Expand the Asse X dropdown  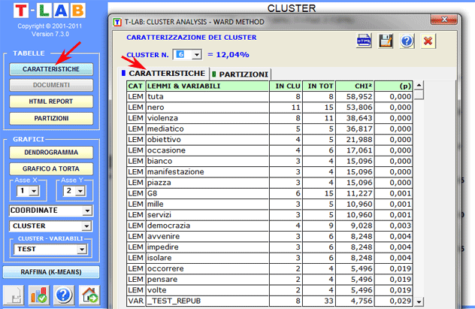click(x=34, y=191)
